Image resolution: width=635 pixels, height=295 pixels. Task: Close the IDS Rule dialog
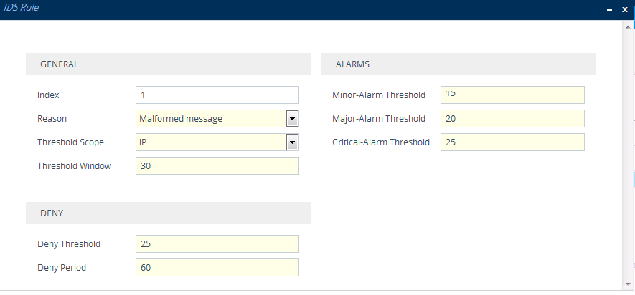coord(625,9)
